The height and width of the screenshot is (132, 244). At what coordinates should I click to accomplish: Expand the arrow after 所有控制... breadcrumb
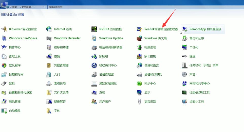(34, 7)
